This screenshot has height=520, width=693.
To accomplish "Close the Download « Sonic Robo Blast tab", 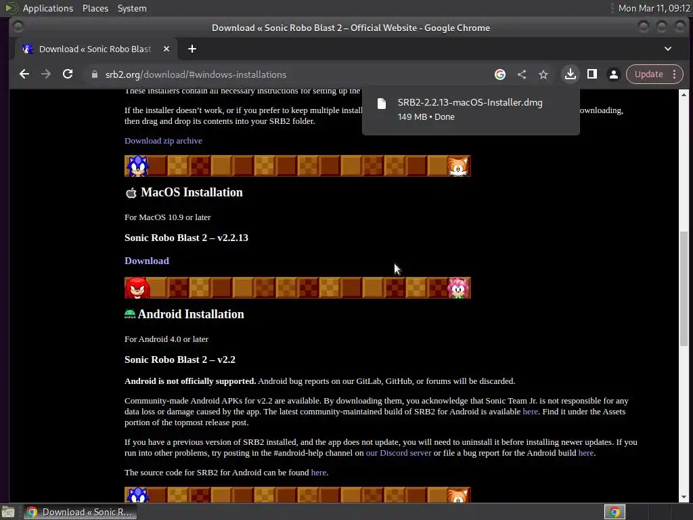I will pyautogui.click(x=166, y=49).
